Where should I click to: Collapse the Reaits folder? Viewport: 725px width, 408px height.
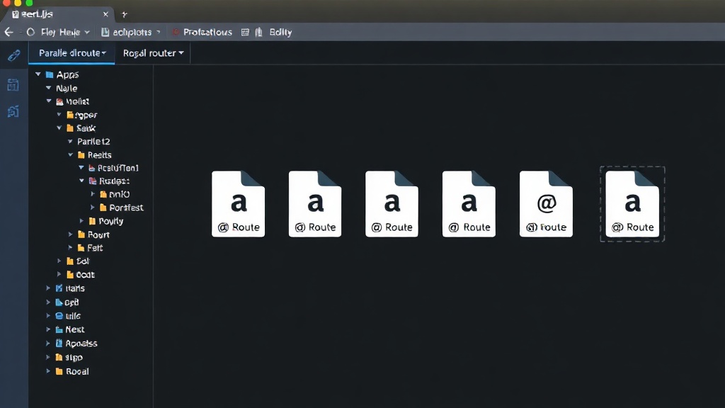[x=70, y=154]
